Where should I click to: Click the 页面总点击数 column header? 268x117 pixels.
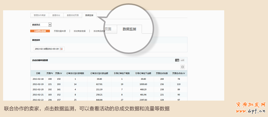pyautogui.click(x=162, y=73)
